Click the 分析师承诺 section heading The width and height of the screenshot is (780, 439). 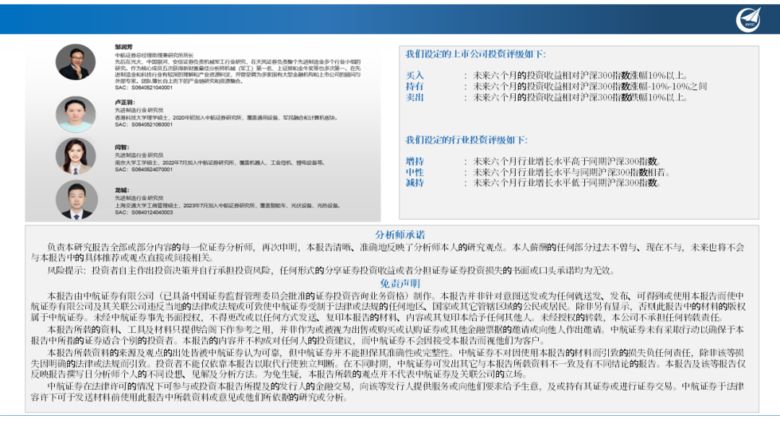pos(400,235)
